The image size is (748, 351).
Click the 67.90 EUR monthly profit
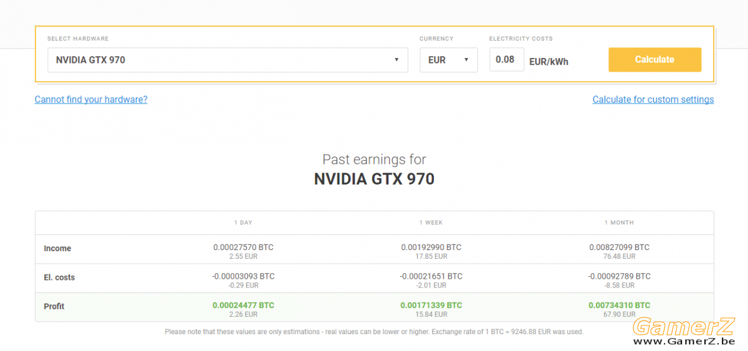tap(620, 315)
